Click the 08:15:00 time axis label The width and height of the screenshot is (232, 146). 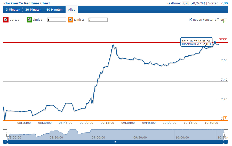(24, 123)
